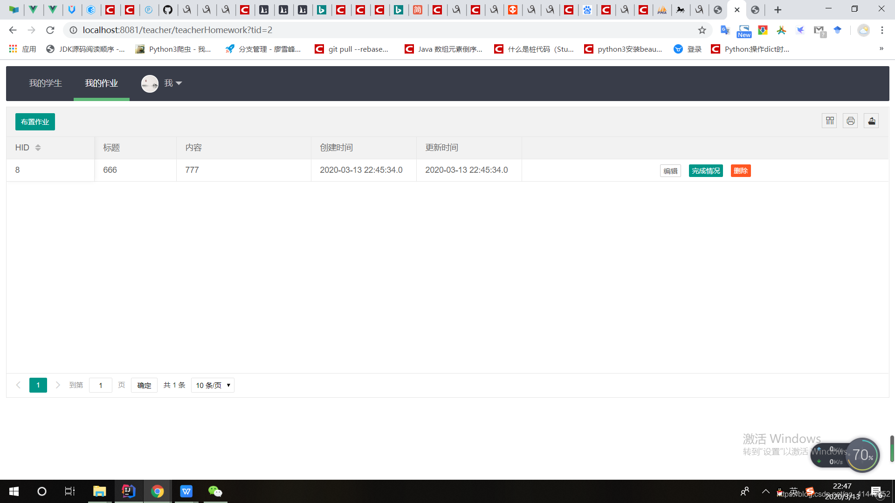Click 完成情况 button for homework 8
Viewport: 895px width, 503px height.
706,171
